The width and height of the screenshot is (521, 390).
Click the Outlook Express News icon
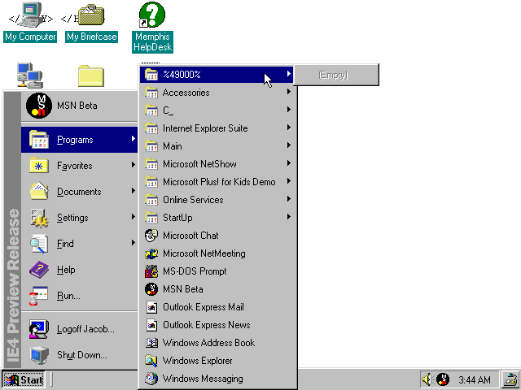click(152, 325)
